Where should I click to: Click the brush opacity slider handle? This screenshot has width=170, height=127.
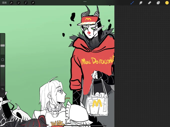pyautogui.click(x=2, y=66)
